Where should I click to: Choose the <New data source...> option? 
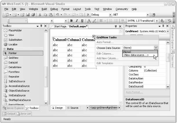[x=136, y=55]
